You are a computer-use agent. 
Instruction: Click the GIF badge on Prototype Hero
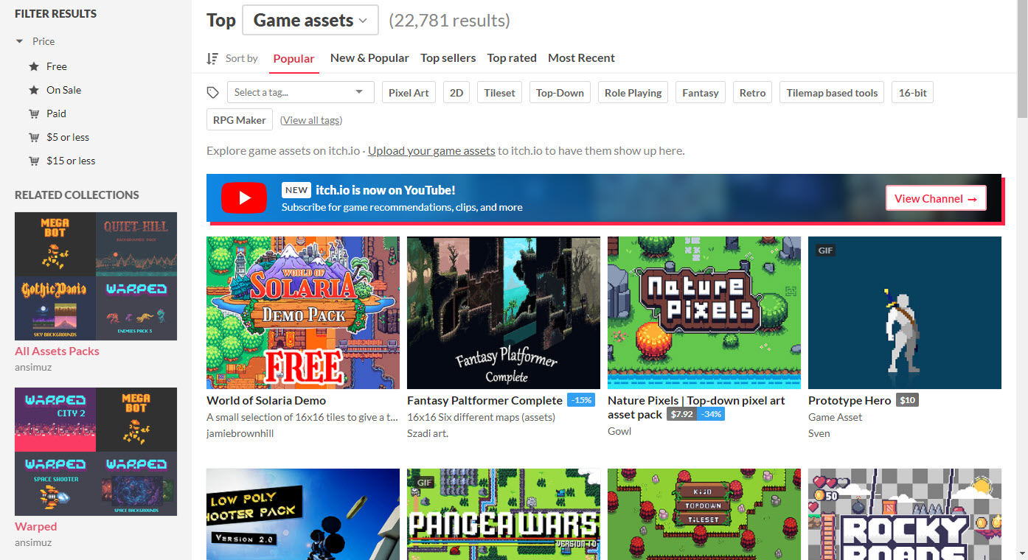[x=825, y=251]
